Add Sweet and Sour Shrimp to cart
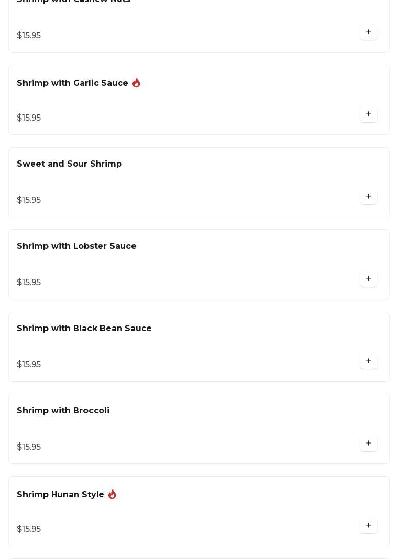This screenshot has height=560, width=398. click(x=368, y=197)
